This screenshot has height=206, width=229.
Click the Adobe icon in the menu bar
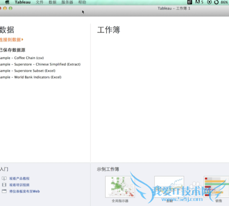click(198, 2)
